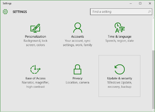Screen dimensions: 155x112
Task: Select the Ease of Access dashed-circle icon
Action: tap(35, 69)
